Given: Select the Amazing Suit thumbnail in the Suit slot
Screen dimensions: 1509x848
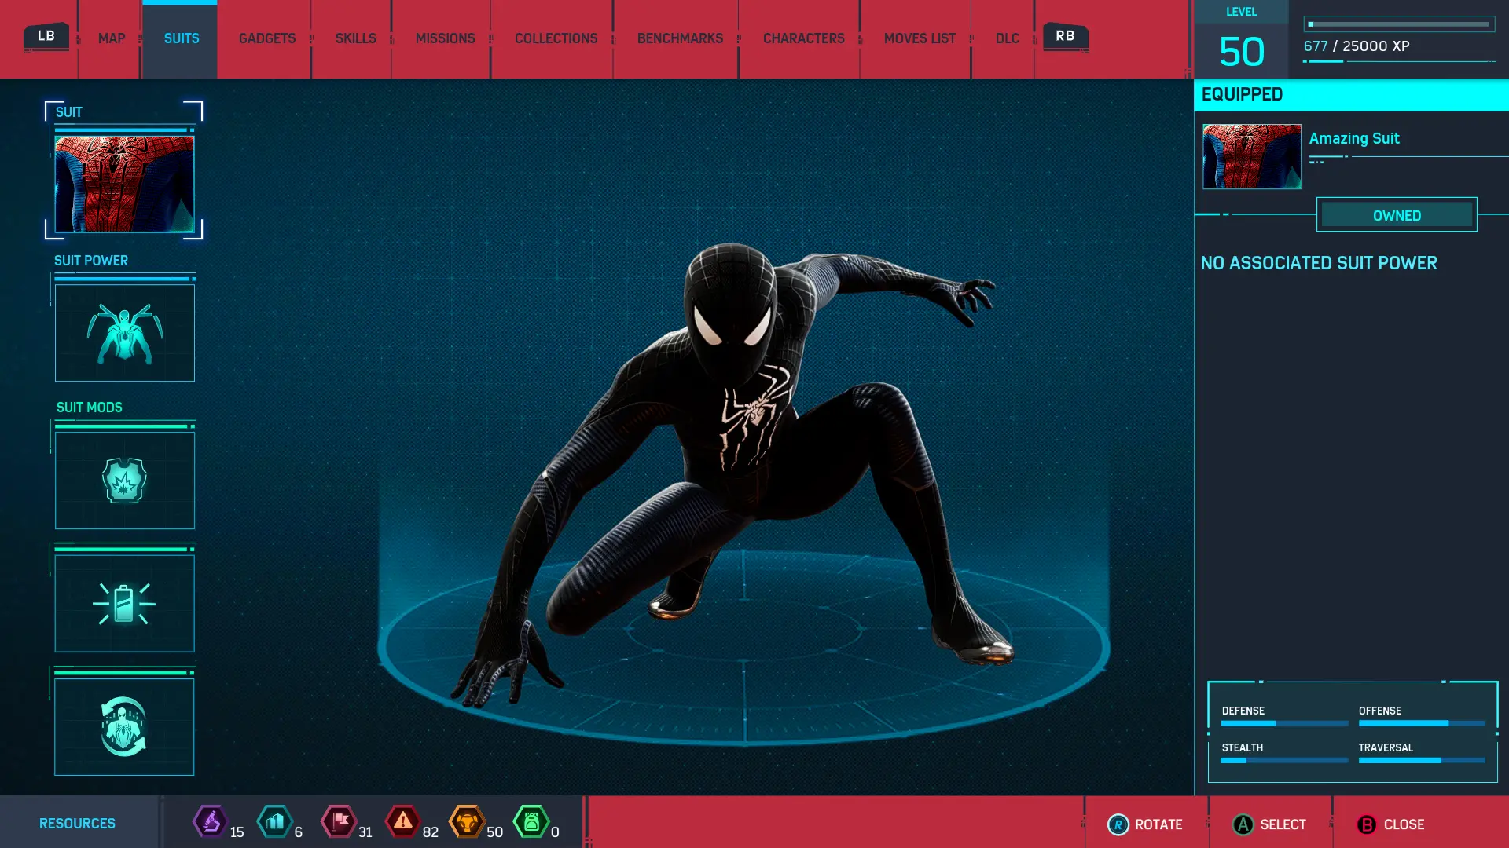Looking at the screenshot, I should tap(124, 184).
